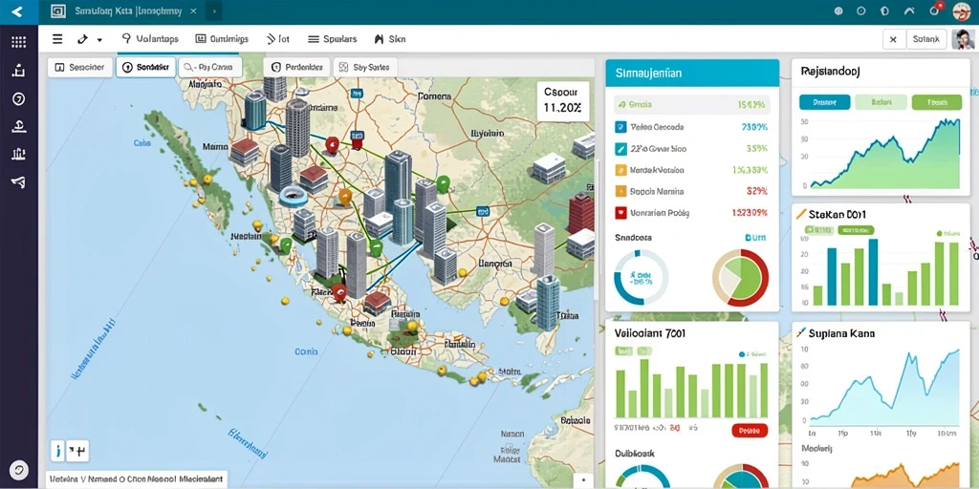
Task: Toggle second dark-green legend pill under 'Staken 001'
Action: [854, 230]
